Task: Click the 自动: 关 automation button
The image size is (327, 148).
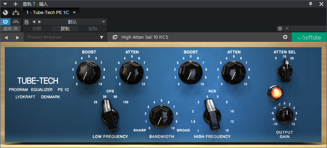Action: [11, 29]
